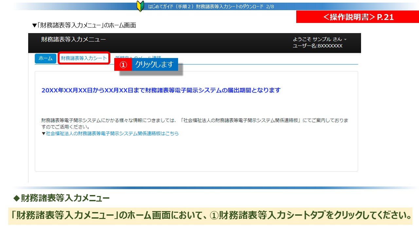Click the ◆財務諸表等入力メニュー section heading
The width and height of the screenshot is (419, 236).
(61, 198)
